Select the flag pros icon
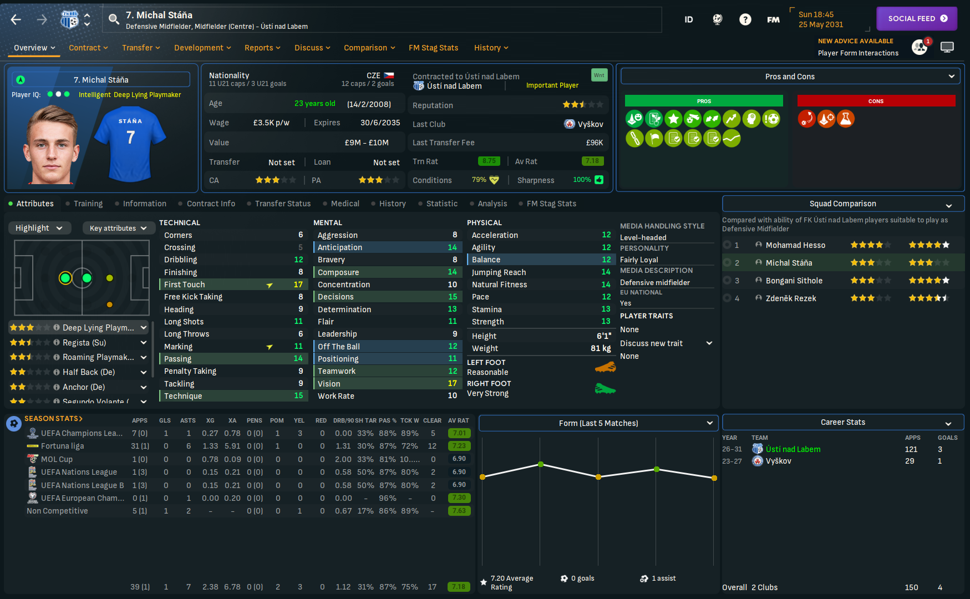Viewport: 970px width, 599px height. pos(654,138)
